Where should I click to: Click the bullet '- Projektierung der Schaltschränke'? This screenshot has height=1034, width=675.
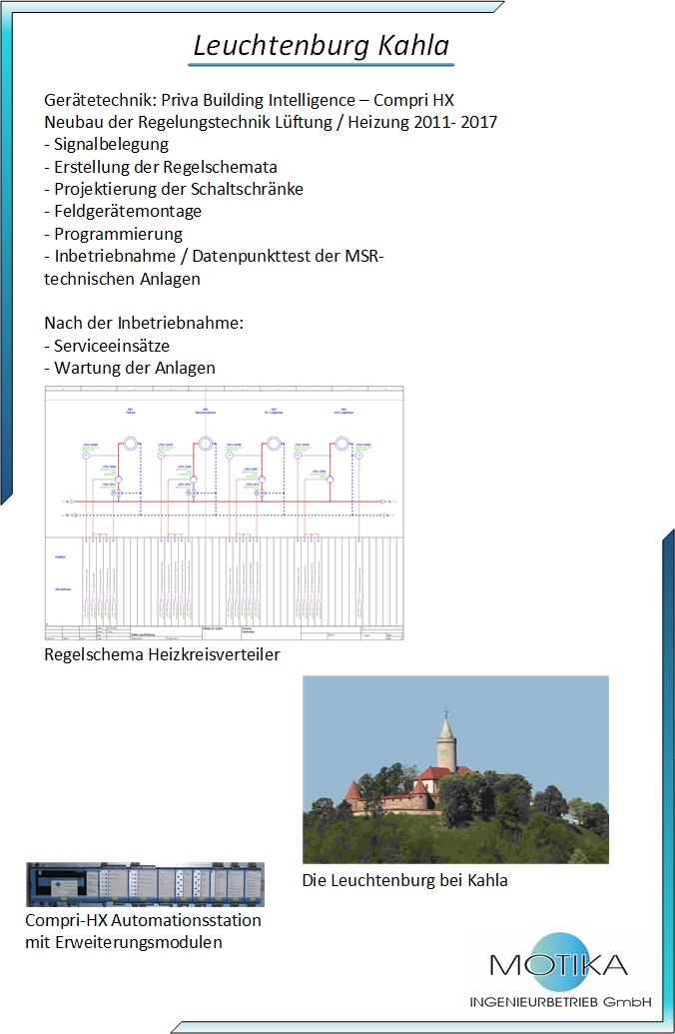[x=174, y=189]
